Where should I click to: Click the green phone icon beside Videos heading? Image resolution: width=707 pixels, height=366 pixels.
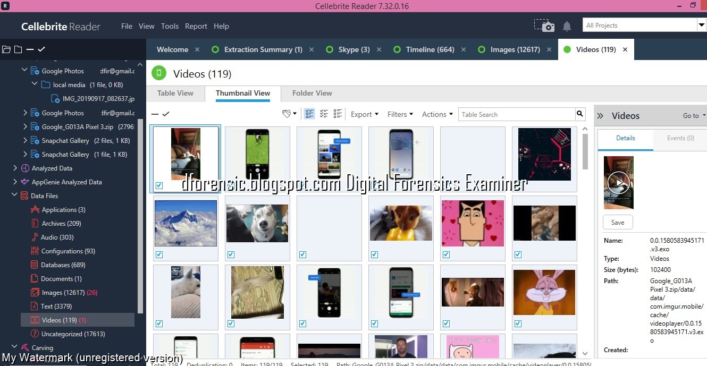159,73
